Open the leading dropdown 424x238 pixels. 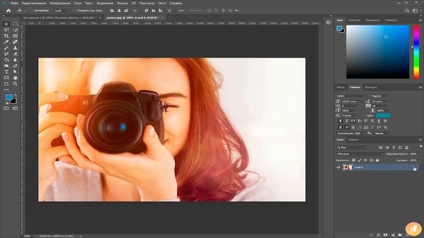pos(381,101)
